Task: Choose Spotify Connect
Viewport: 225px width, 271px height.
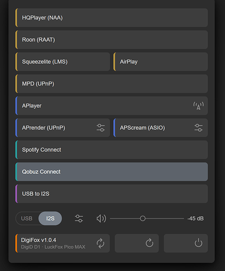Action: point(112,150)
